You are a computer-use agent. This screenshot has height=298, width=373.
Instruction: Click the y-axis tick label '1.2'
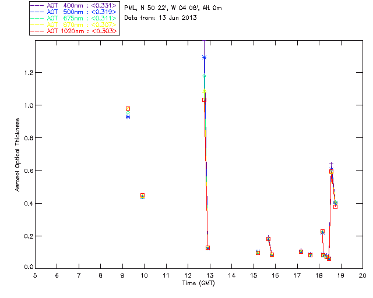[29, 73]
